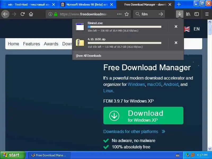Select Free Download Manager taskbar button
Image resolution: width=212 pixels, height=159 pixels.
[x=49, y=155]
